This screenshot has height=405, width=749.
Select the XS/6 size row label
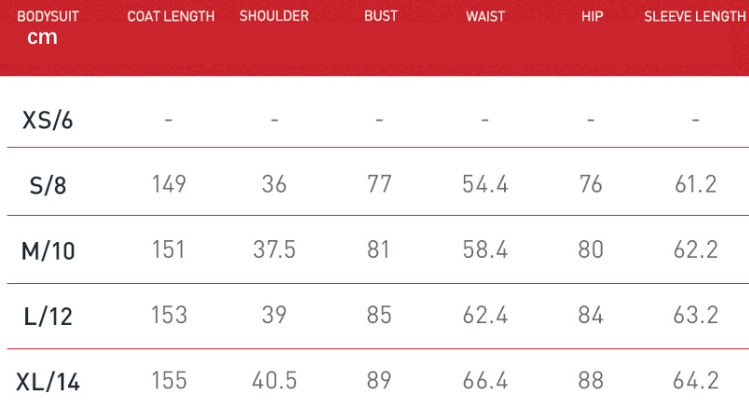pyautogui.click(x=48, y=120)
